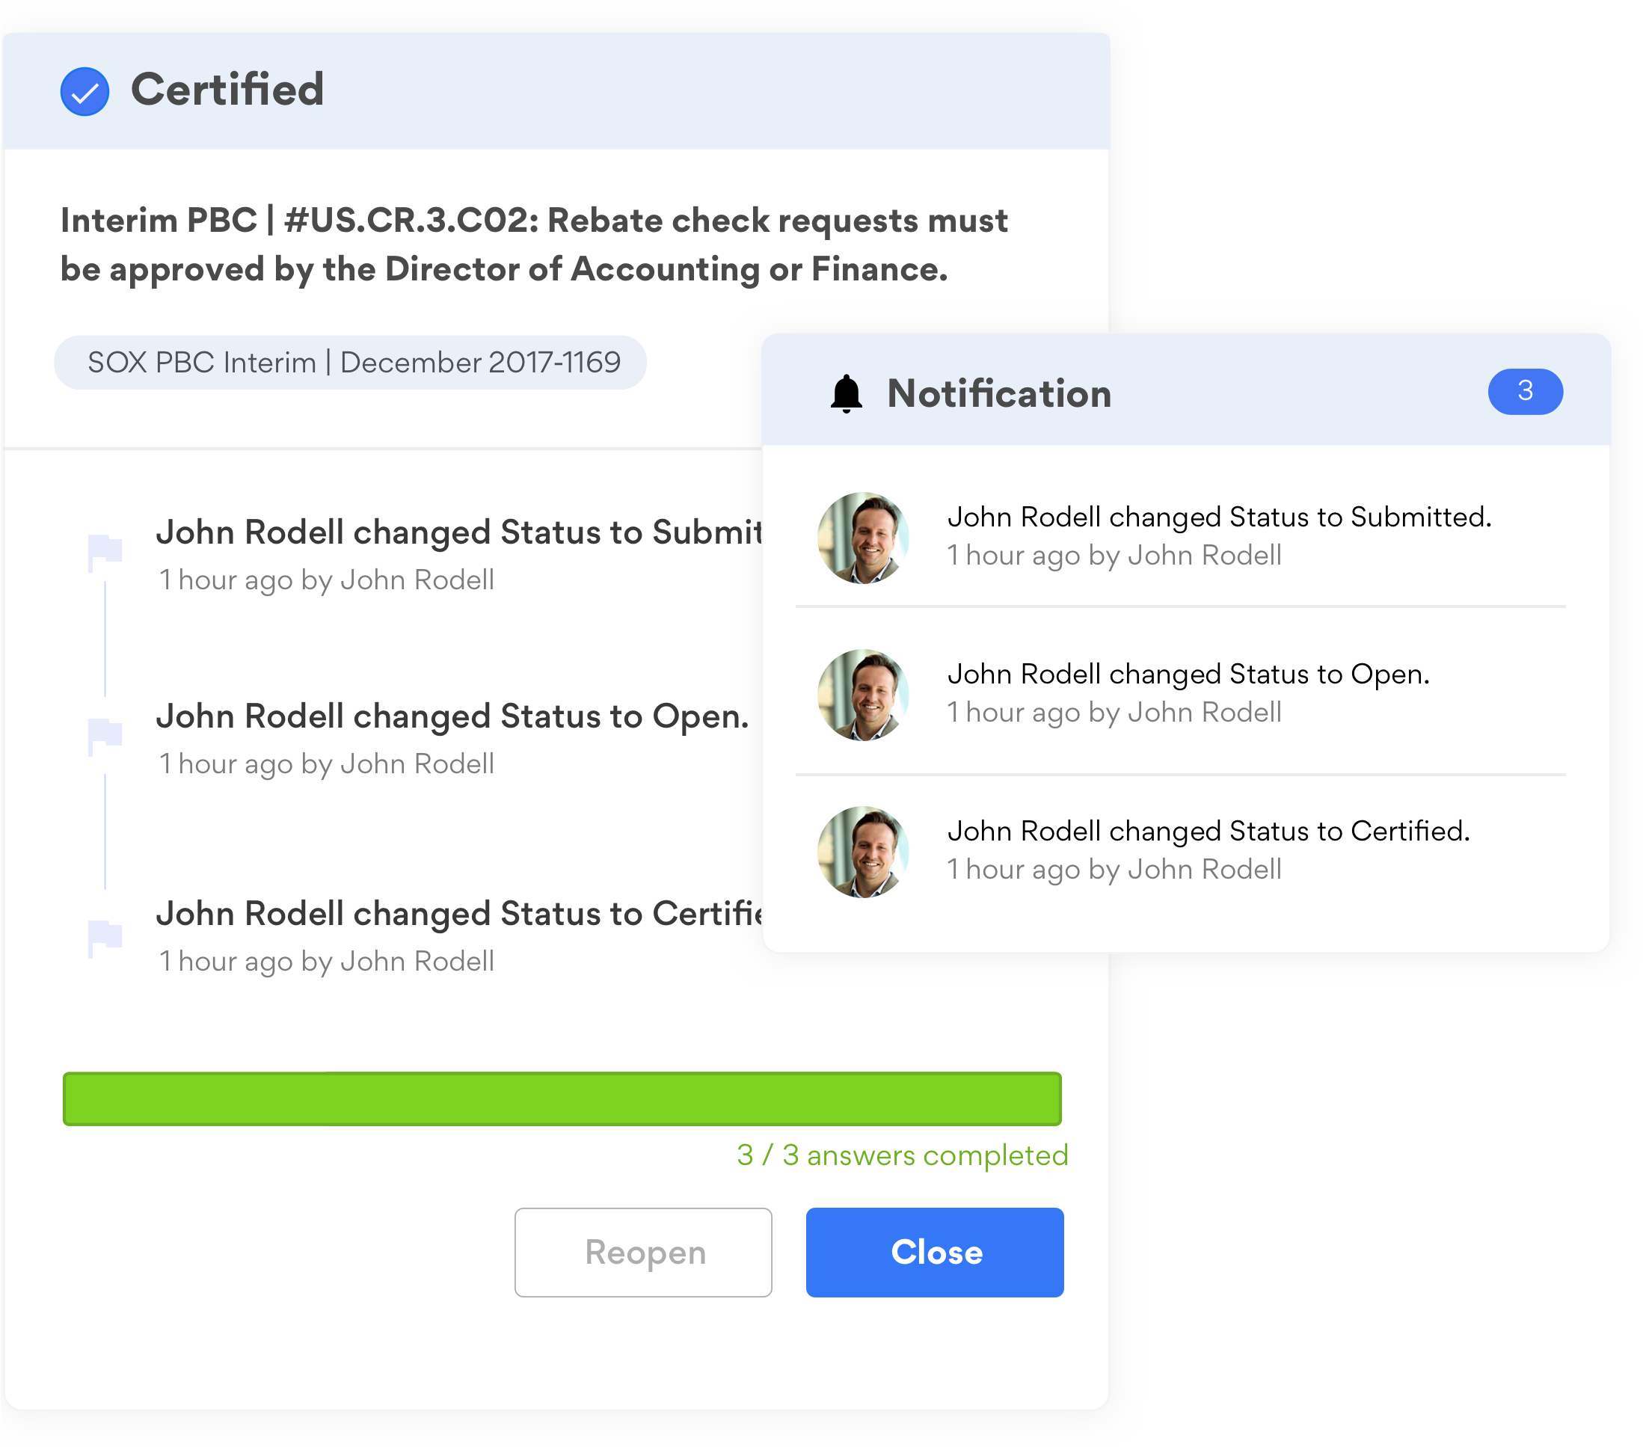Open the 'Status to Certified' notification text
Viewport: 1643px width, 1447px height.
(1207, 832)
